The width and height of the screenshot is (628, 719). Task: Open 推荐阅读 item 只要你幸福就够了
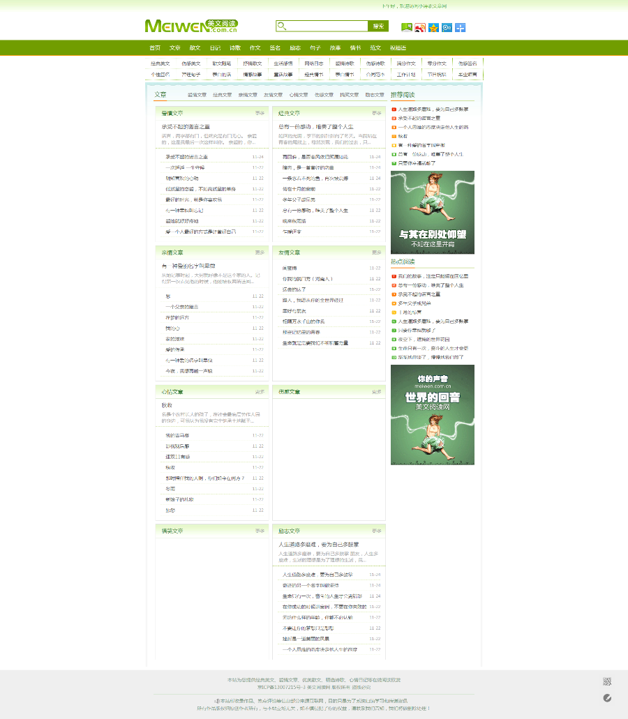tap(417, 163)
